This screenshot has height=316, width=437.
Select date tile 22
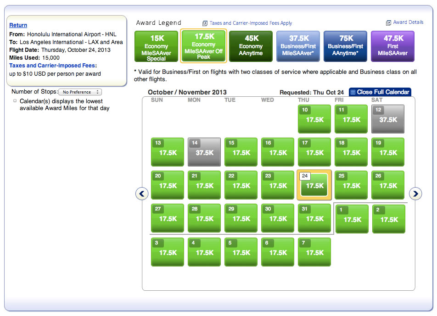tap(241, 185)
